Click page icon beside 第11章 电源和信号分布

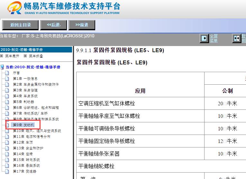point(7,137)
